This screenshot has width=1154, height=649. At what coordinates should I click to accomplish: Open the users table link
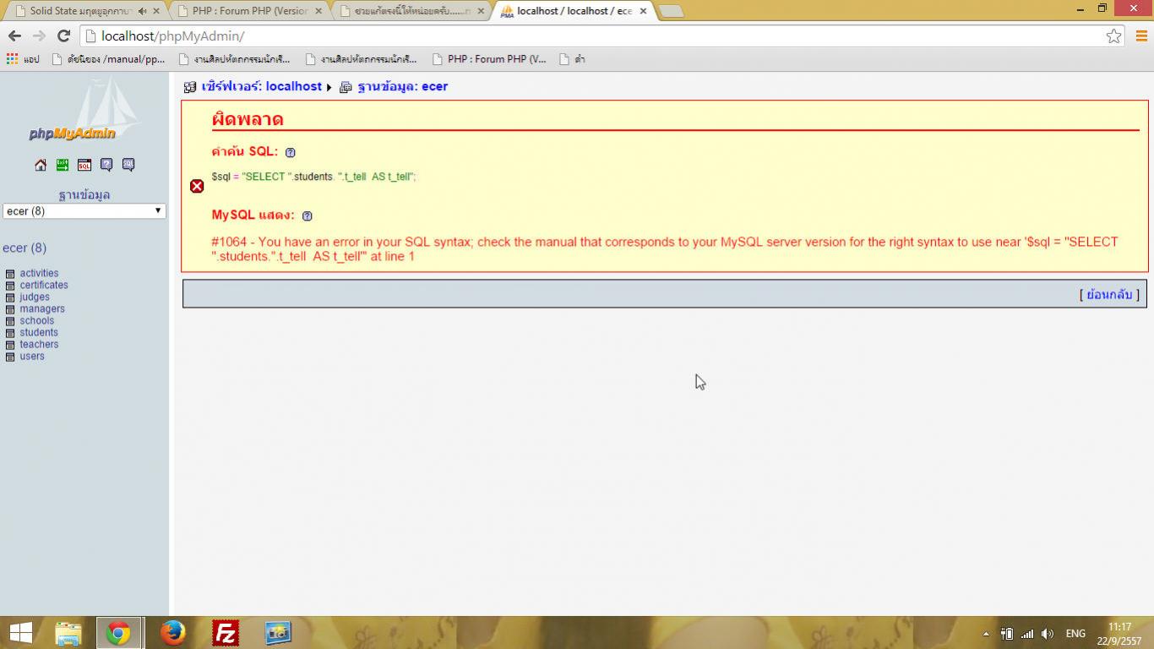tap(32, 357)
